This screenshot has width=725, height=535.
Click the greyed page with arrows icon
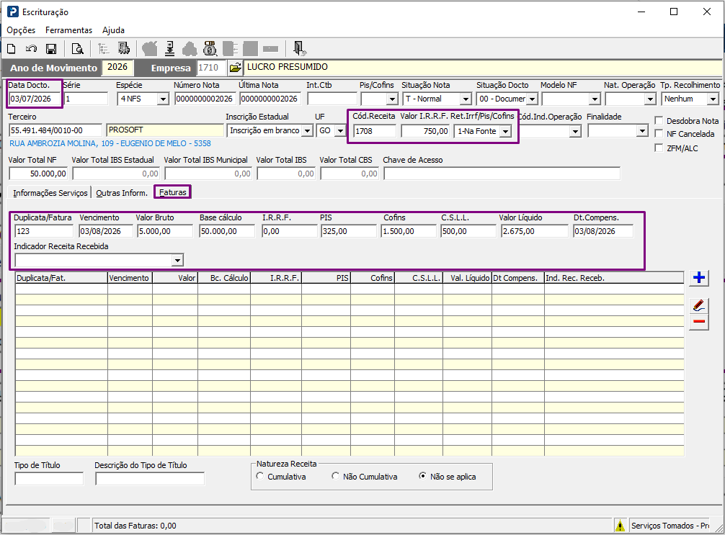(230, 48)
